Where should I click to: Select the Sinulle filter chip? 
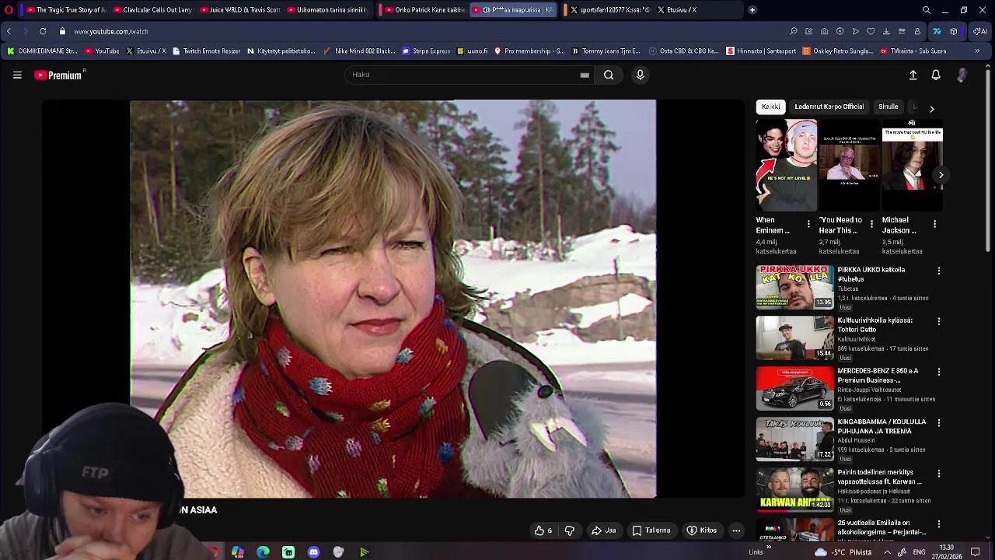coord(888,107)
